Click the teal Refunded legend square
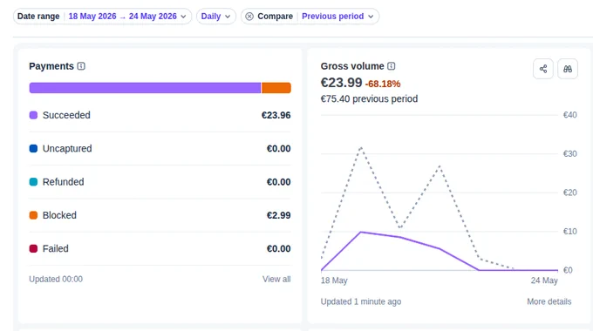 pyautogui.click(x=33, y=182)
